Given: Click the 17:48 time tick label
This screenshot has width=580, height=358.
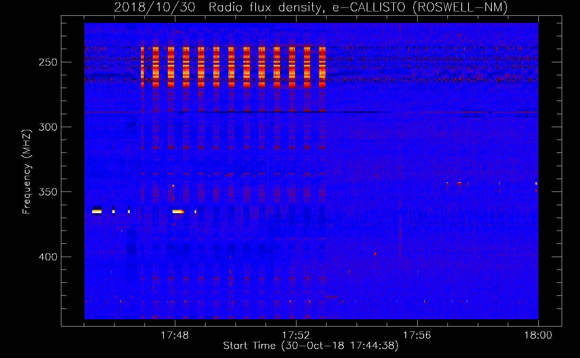Looking at the screenshot, I should [175, 335].
